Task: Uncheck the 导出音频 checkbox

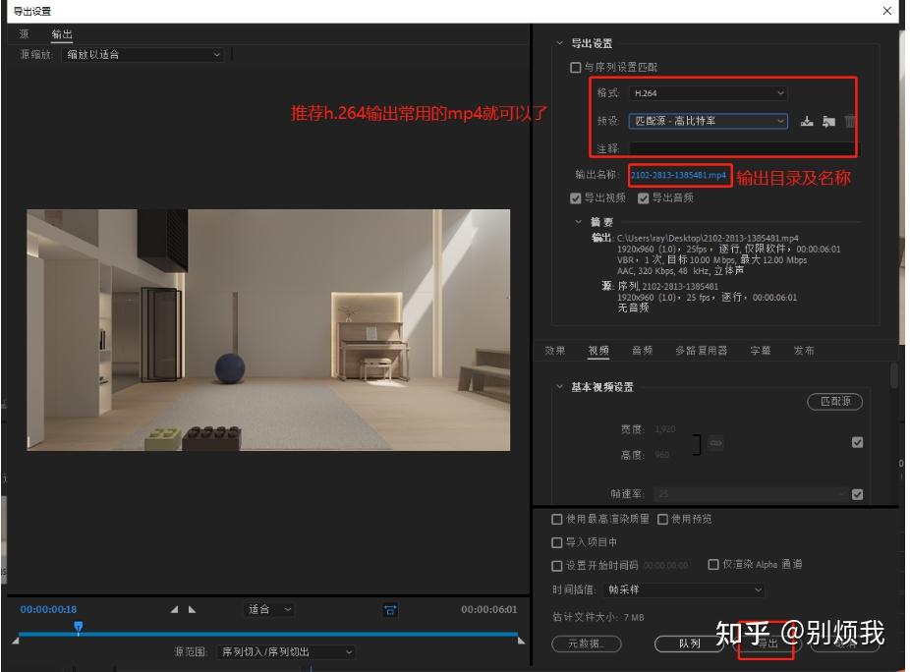Action: [x=643, y=198]
